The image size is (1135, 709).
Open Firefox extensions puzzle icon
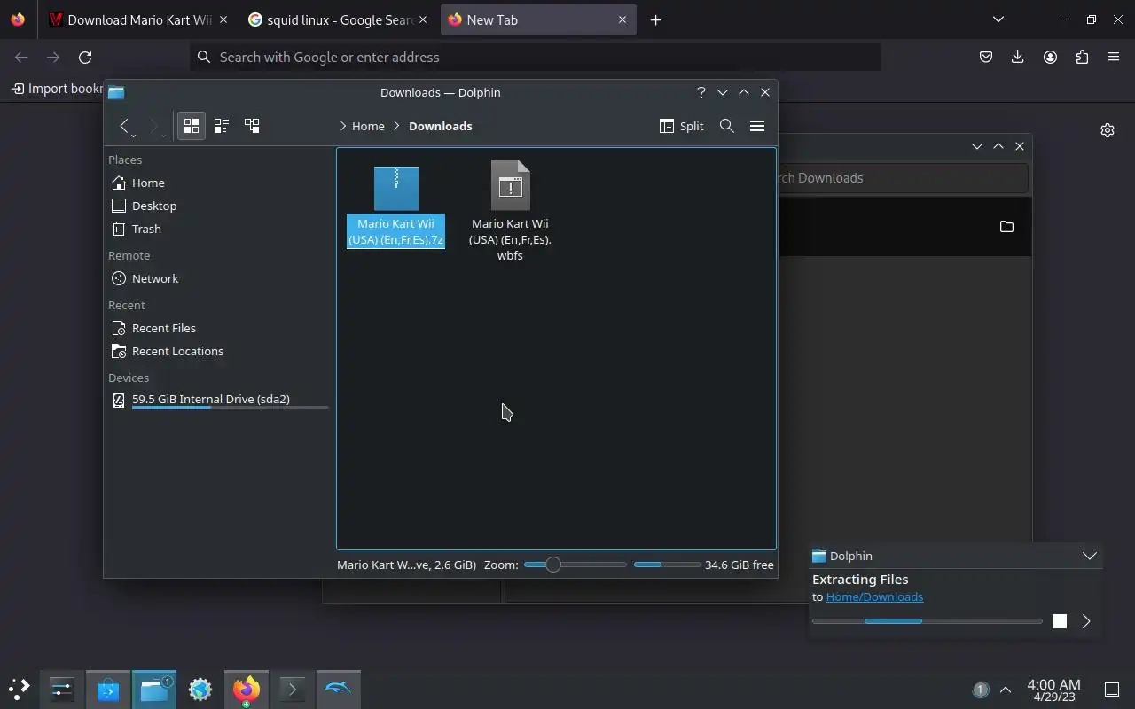[x=1082, y=57]
